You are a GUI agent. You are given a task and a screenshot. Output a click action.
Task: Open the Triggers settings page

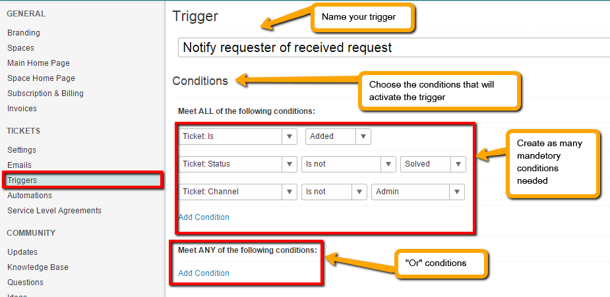tap(22, 180)
